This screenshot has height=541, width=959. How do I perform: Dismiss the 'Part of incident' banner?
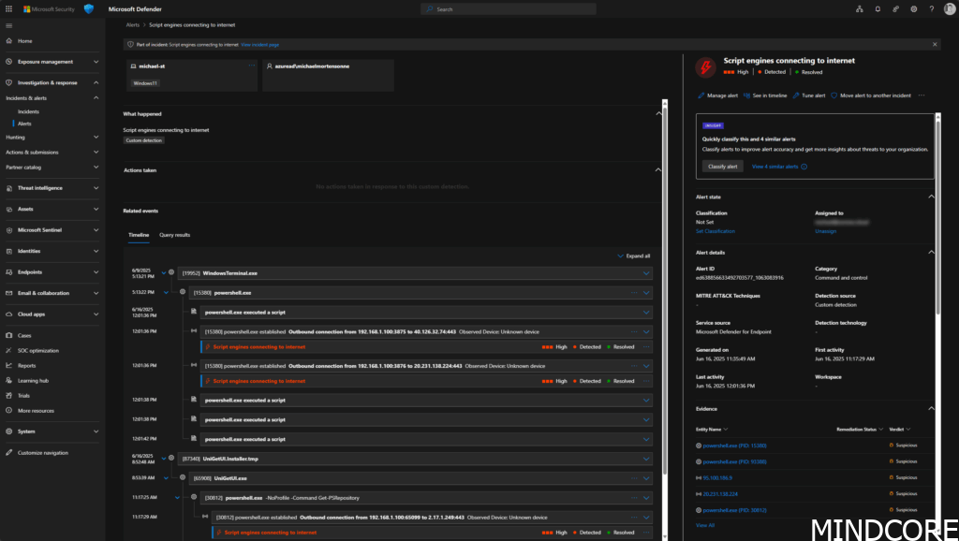coord(935,45)
